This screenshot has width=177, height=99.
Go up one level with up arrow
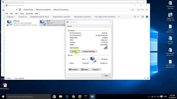[x=17, y=10]
